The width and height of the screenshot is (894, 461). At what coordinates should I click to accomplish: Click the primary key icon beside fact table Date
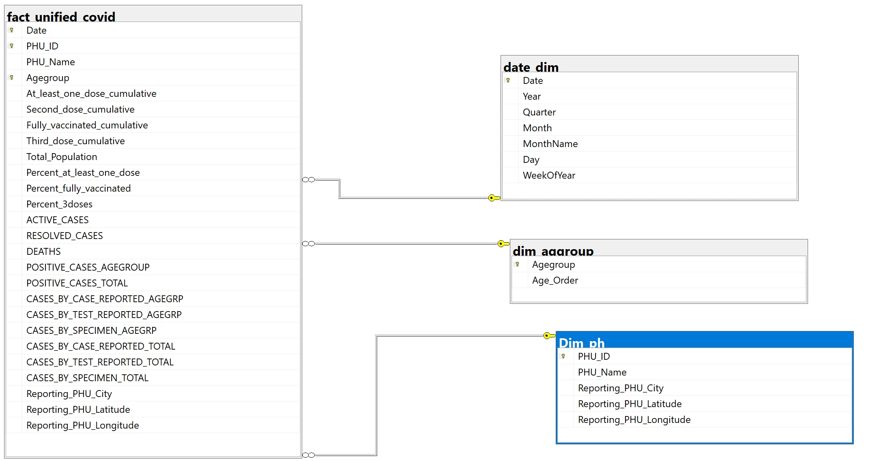click(x=12, y=30)
